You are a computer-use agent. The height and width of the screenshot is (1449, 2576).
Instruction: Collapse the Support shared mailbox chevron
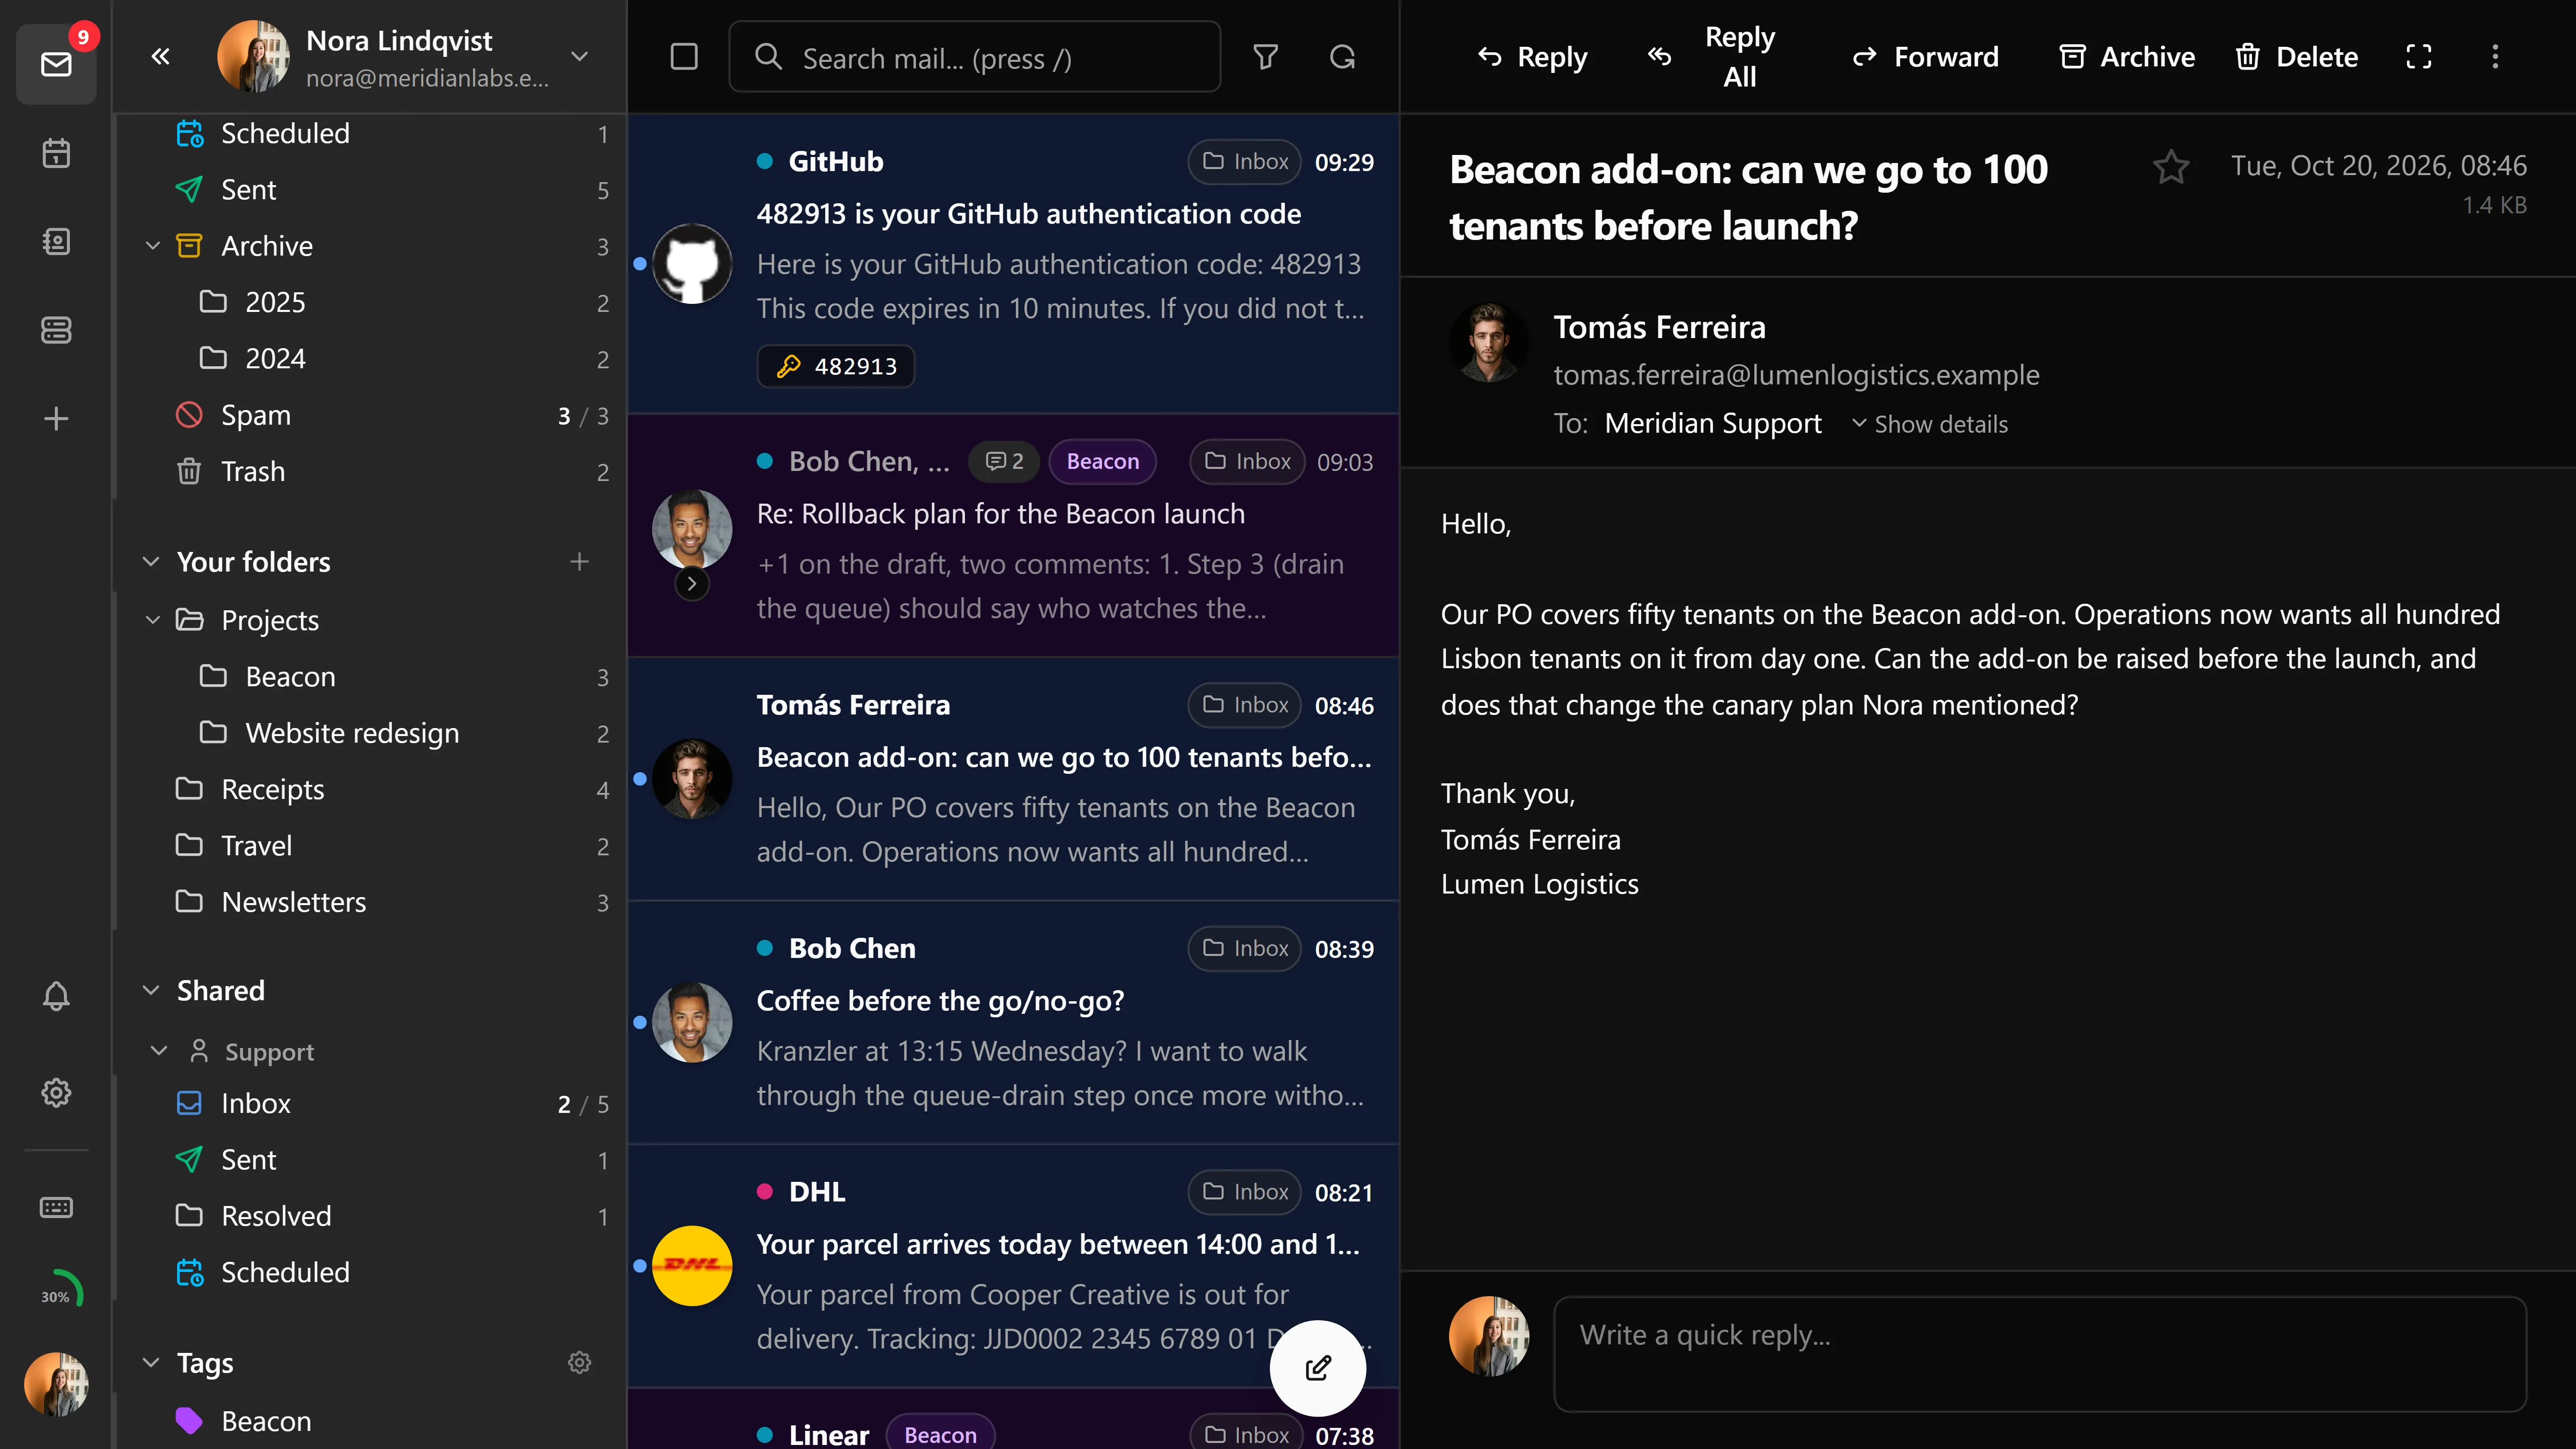tap(158, 1051)
